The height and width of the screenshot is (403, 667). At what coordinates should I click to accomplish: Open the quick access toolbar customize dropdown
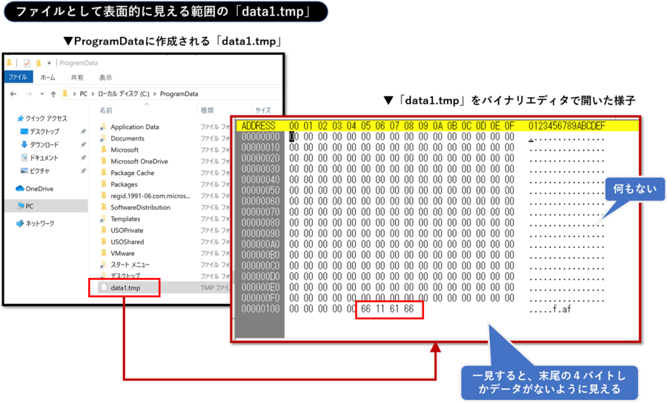(x=49, y=63)
